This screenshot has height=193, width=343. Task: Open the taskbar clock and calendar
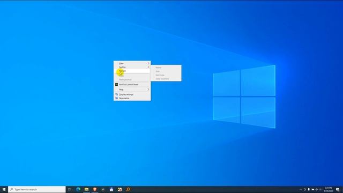coord(328,189)
